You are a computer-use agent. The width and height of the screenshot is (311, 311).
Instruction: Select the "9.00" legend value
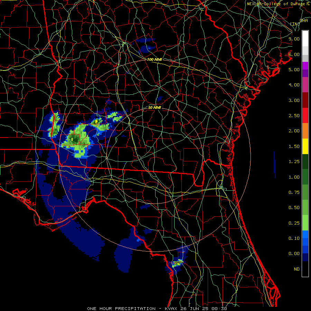tap(294, 39)
